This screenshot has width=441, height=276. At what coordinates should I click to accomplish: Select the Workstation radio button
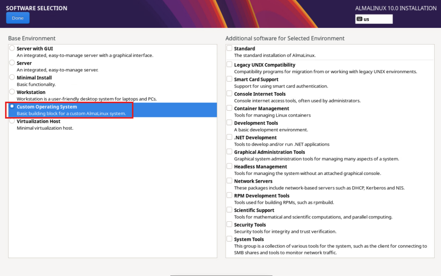[x=12, y=92]
